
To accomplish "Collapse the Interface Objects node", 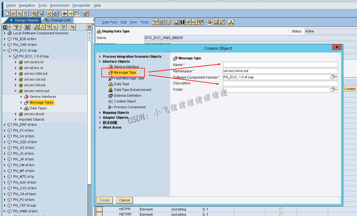I will (x=100, y=62).
